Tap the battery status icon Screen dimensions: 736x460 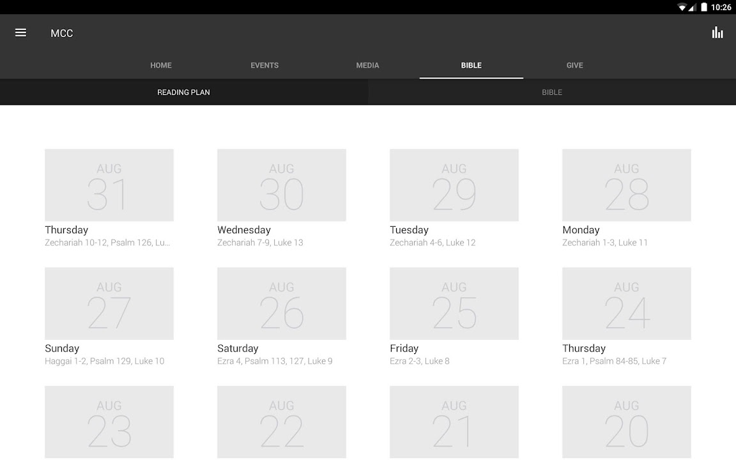704,7
